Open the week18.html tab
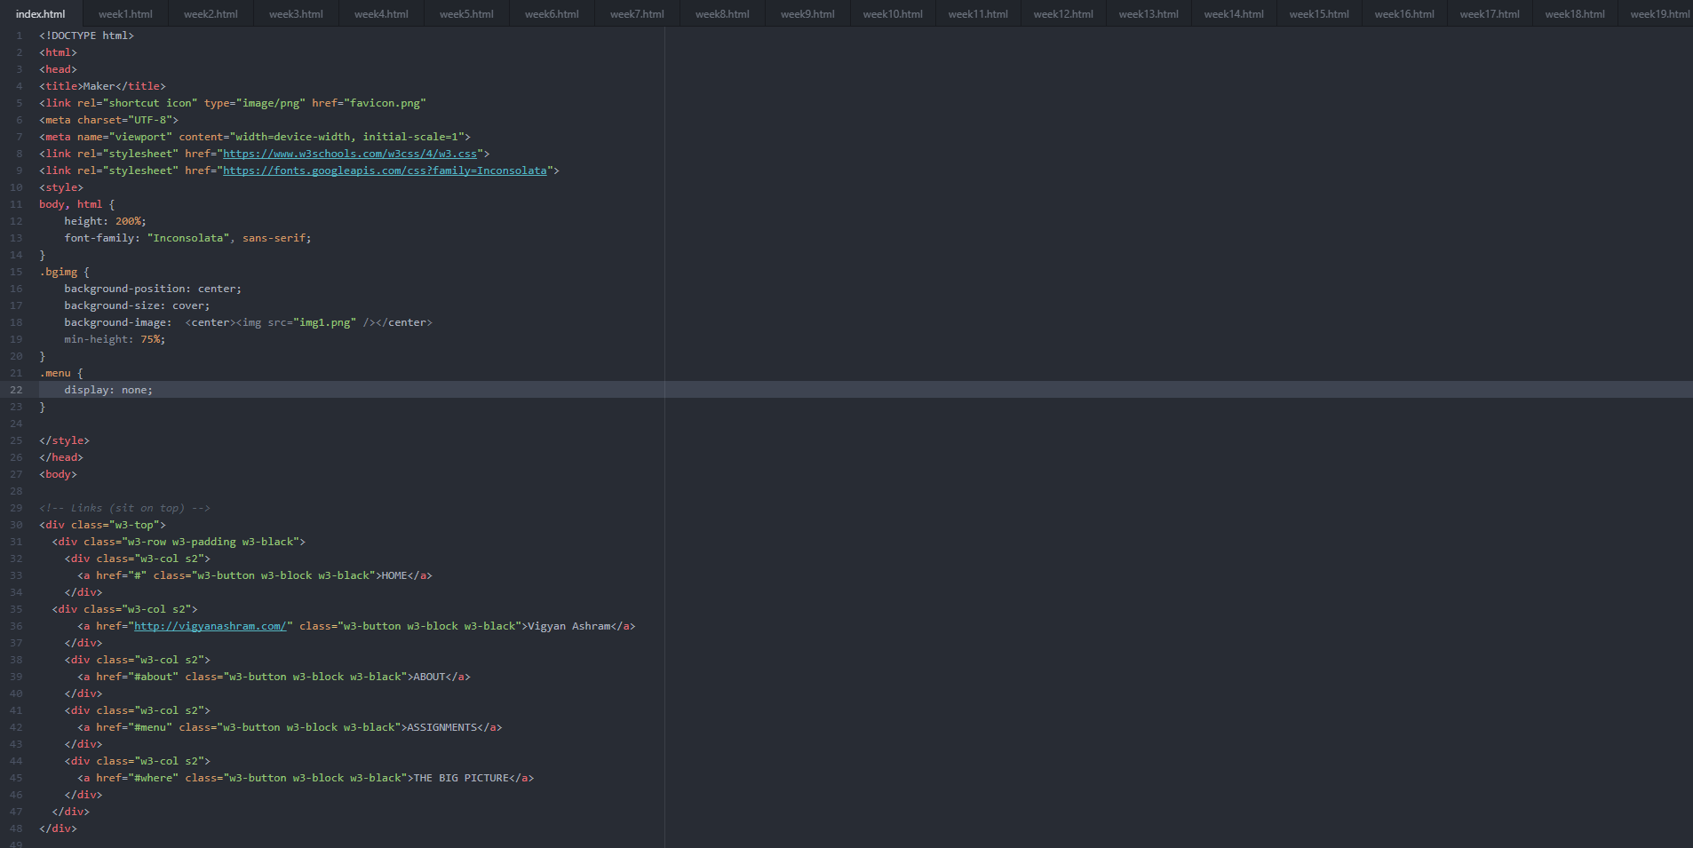This screenshot has height=848, width=1693. (x=1575, y=13)
